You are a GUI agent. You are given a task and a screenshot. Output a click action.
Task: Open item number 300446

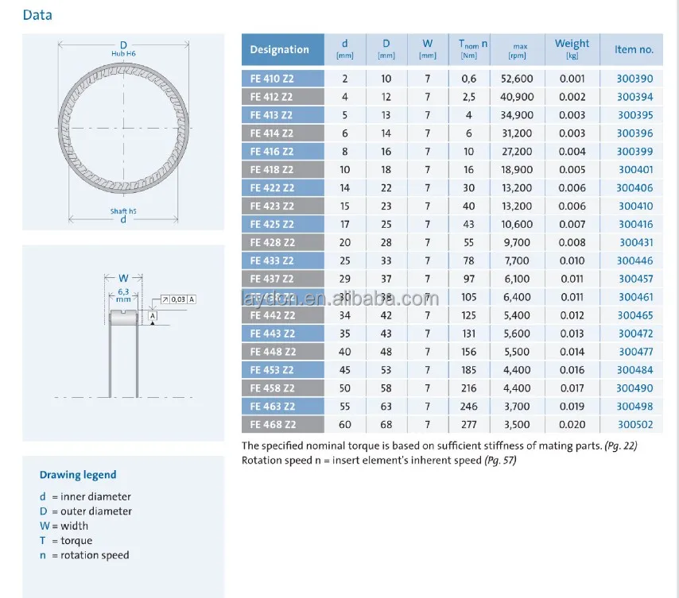(634, 260)
